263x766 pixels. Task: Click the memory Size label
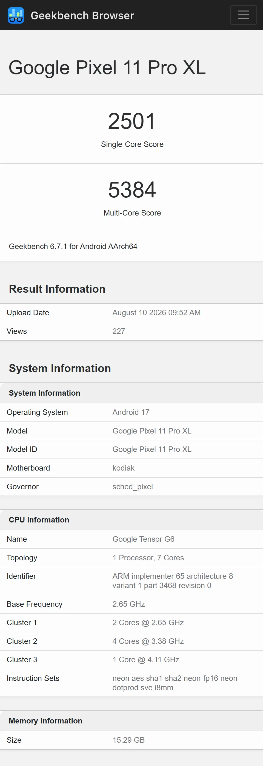coord(14,740)
